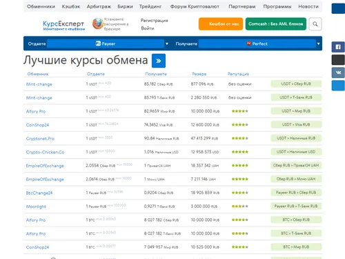This screenshot has width=345, height=259.
Task: Open the Cryptonet.Pro exchanger link
Action: tap(40, 139)
